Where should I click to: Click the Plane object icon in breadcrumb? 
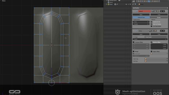coord(139,4)
